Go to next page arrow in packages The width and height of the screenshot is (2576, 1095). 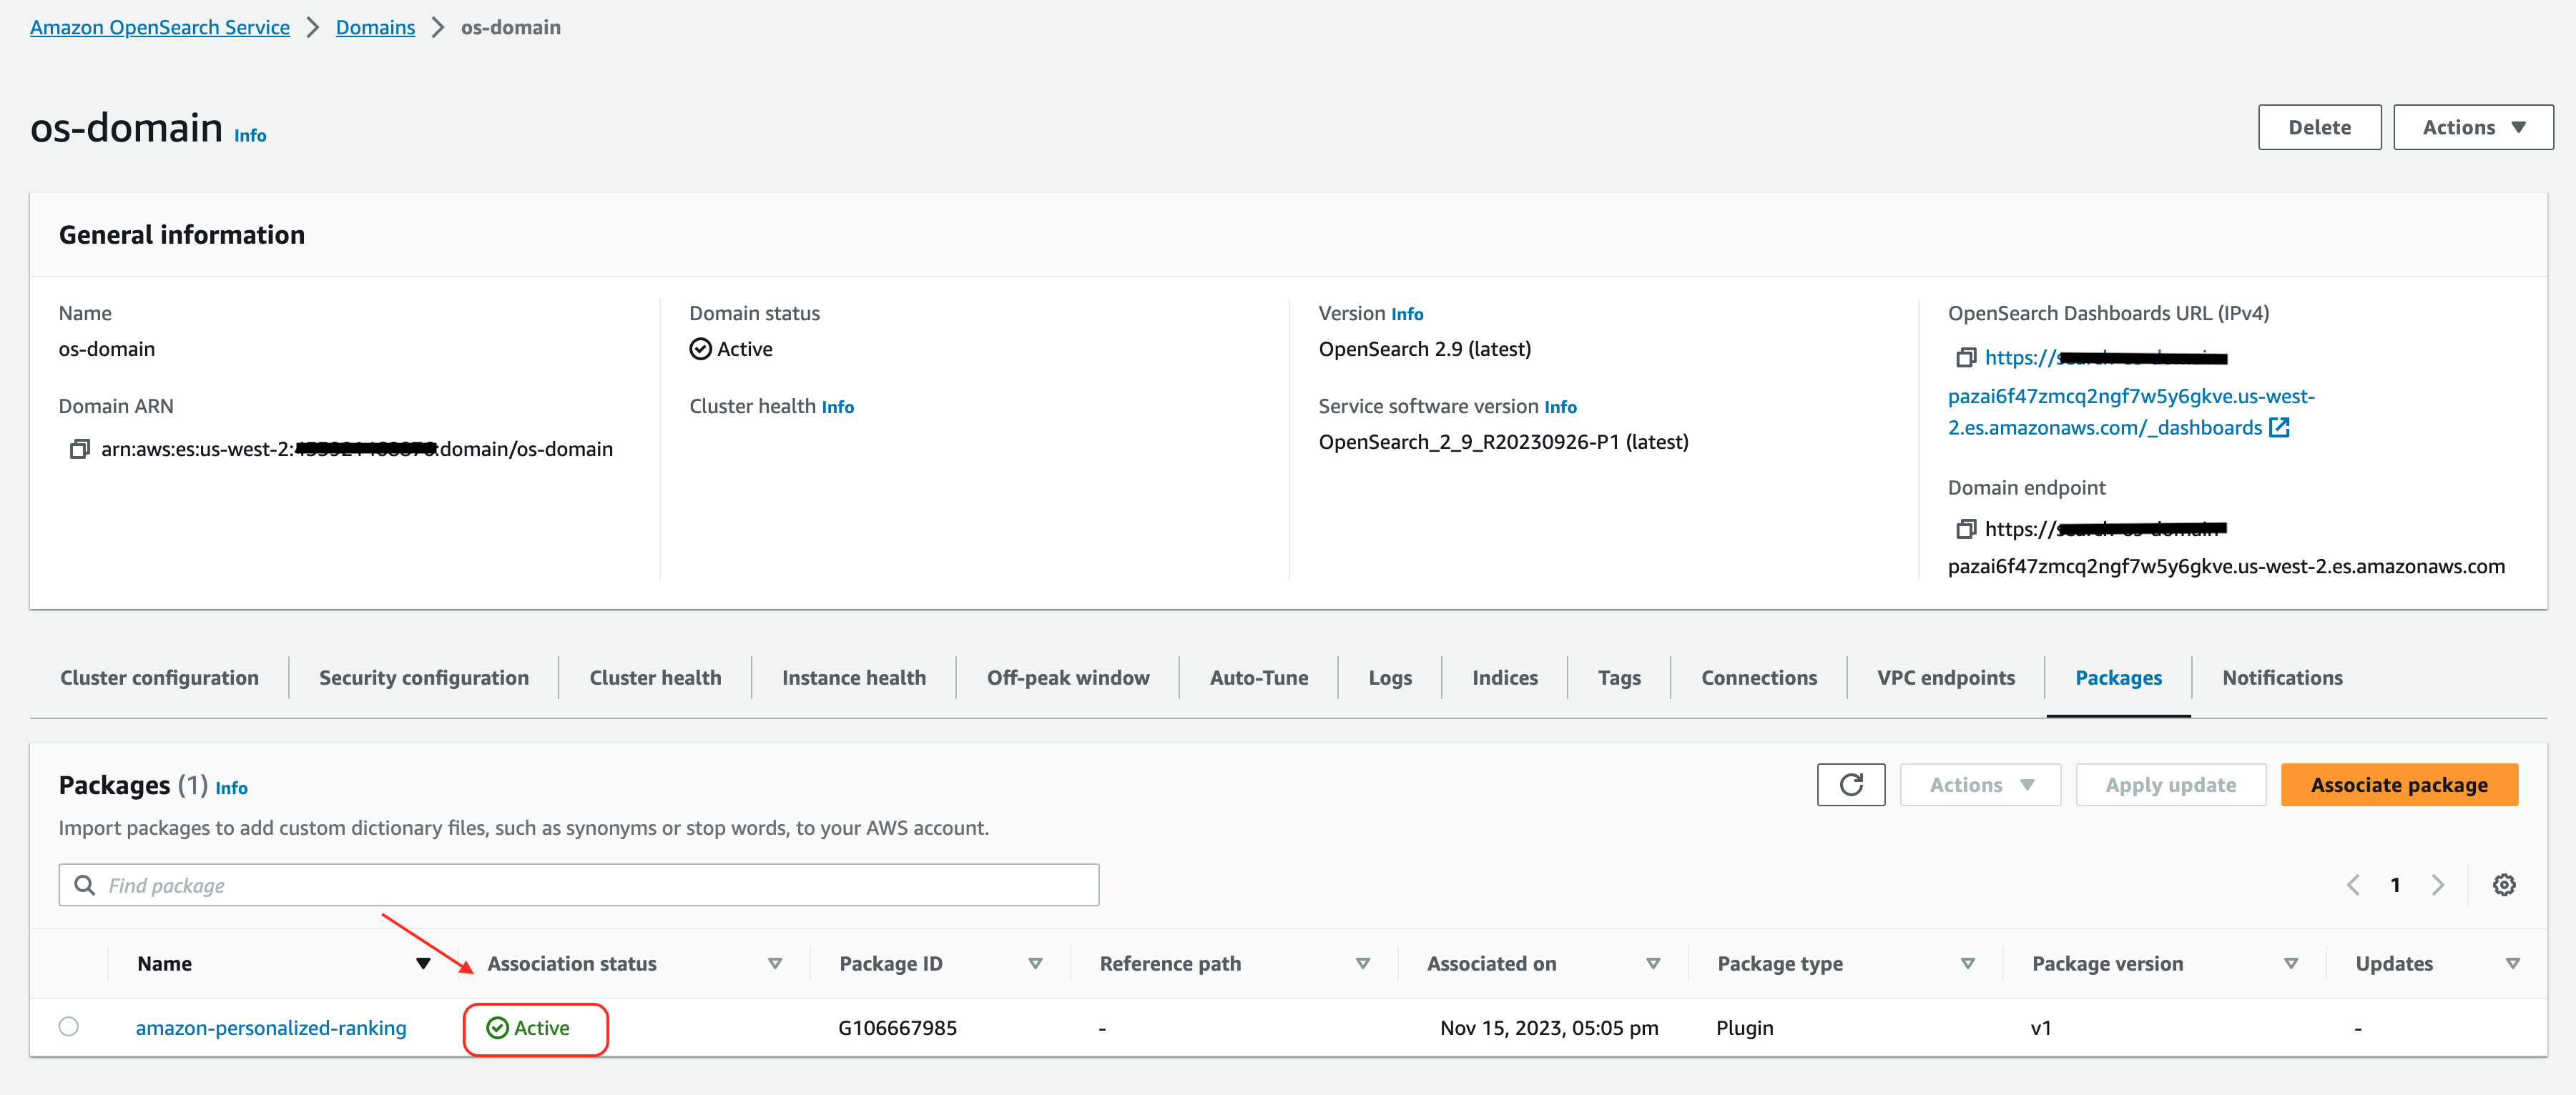tap(2438, 885)
